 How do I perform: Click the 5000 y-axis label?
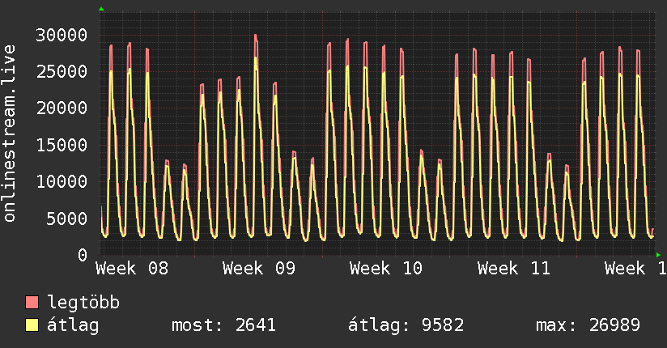pyautogui.click(x=67, y=219)
